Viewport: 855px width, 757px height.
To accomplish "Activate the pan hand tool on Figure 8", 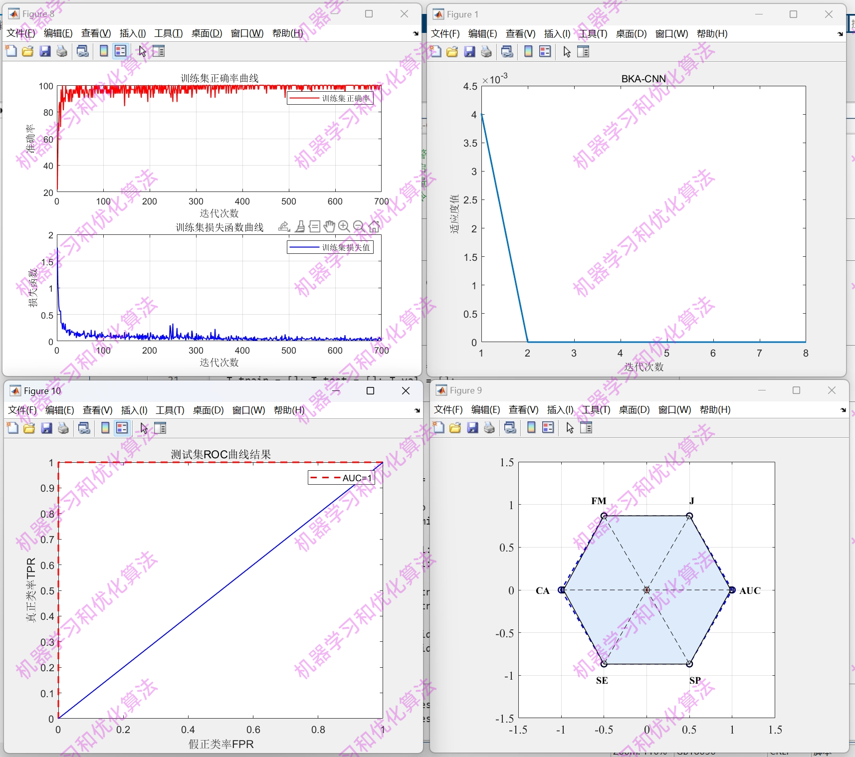I will coord(329,226).
